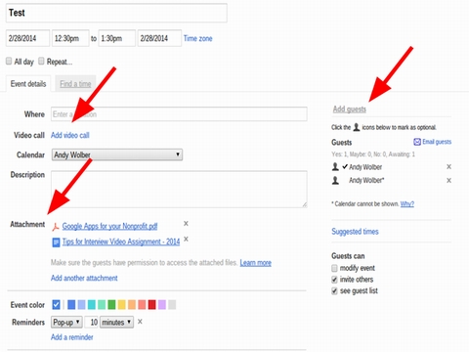Viewport: 469px width, 352px height.
Task: Click the Email guests link
Action: pyautogui.click(x=437, y=142)
